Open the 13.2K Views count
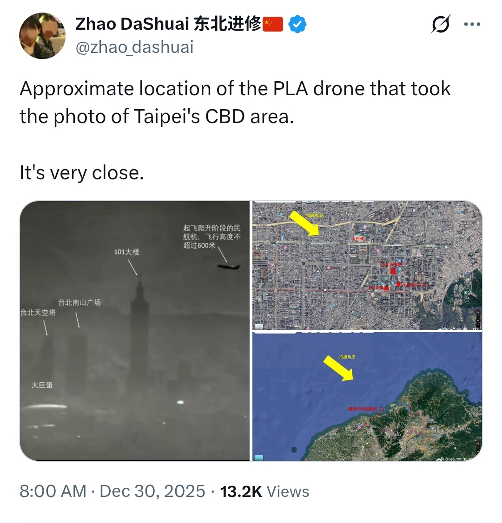The width and height of the screenshot is (502, 523). click(x=264, y=491)
